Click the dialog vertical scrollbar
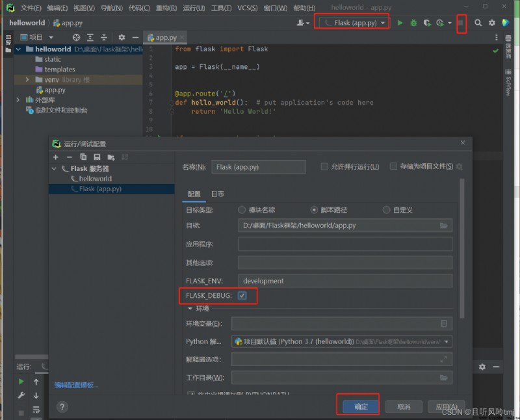The height and width of the screenshot is (420, 520). point(462,248)
